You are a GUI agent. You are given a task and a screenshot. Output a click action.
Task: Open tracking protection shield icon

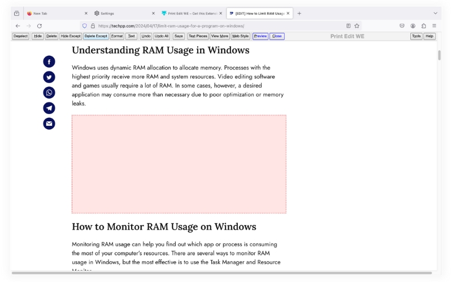(x=84, y=26)
